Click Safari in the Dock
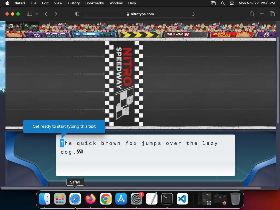 [x=75, y=199]
